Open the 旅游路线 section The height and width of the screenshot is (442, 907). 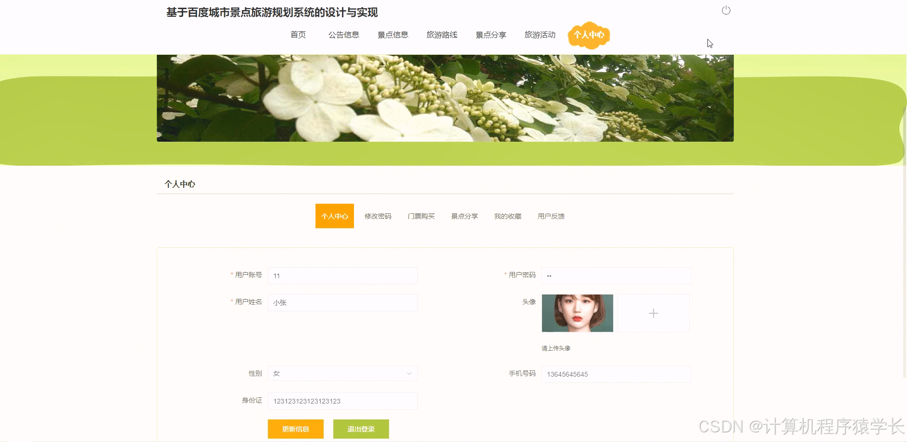pyautogui.click(x=441, y=35)
